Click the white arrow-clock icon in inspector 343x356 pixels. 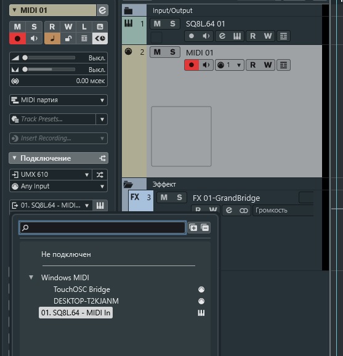(x=100, y=38)
